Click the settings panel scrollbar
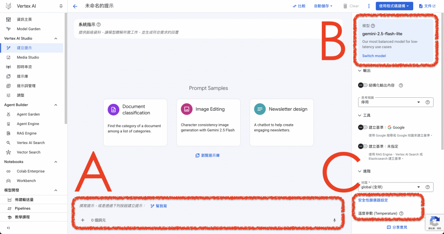Viewport: 444px width, 234px height. pos(442,81)
